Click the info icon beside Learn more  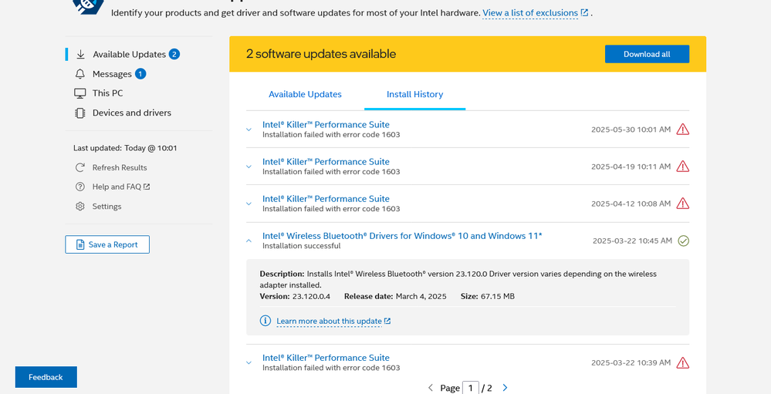pos(265,321)
